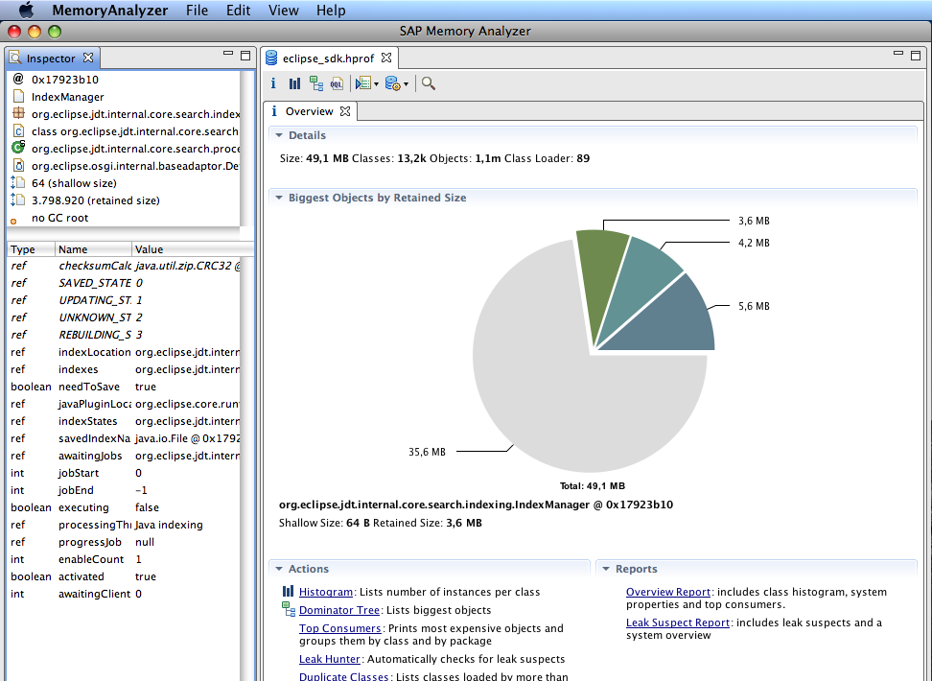Image resolution: width=932 pixels, height=681 pixels.
Task: Click the shallow size icon beside 64
Action: (18, 182)
